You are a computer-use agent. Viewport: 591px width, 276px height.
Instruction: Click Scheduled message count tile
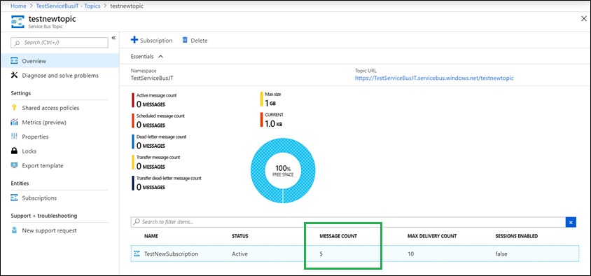158,120
